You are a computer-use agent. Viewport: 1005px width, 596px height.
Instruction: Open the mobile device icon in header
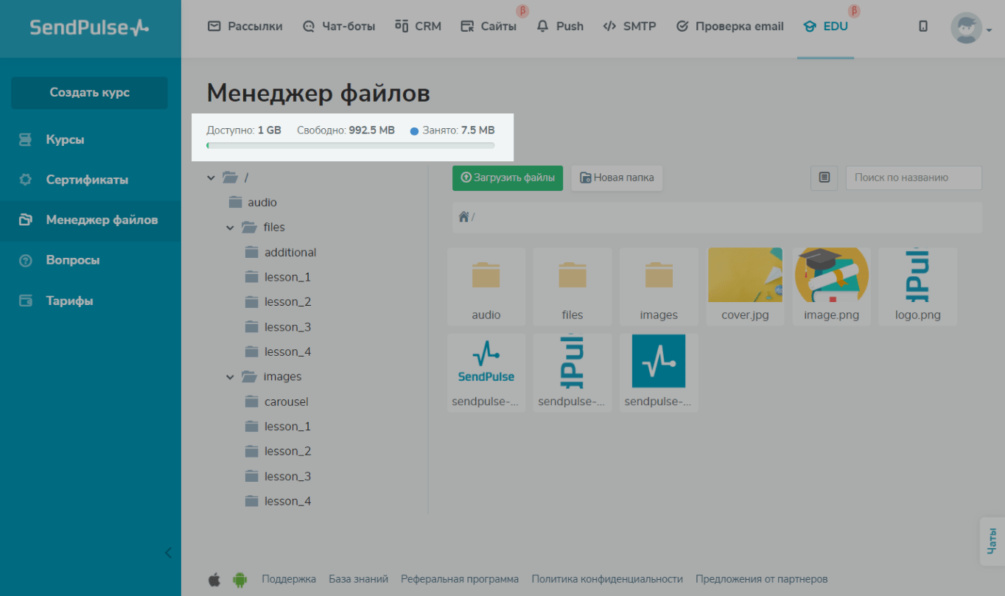pyautogui.click(x=923, y=27)
